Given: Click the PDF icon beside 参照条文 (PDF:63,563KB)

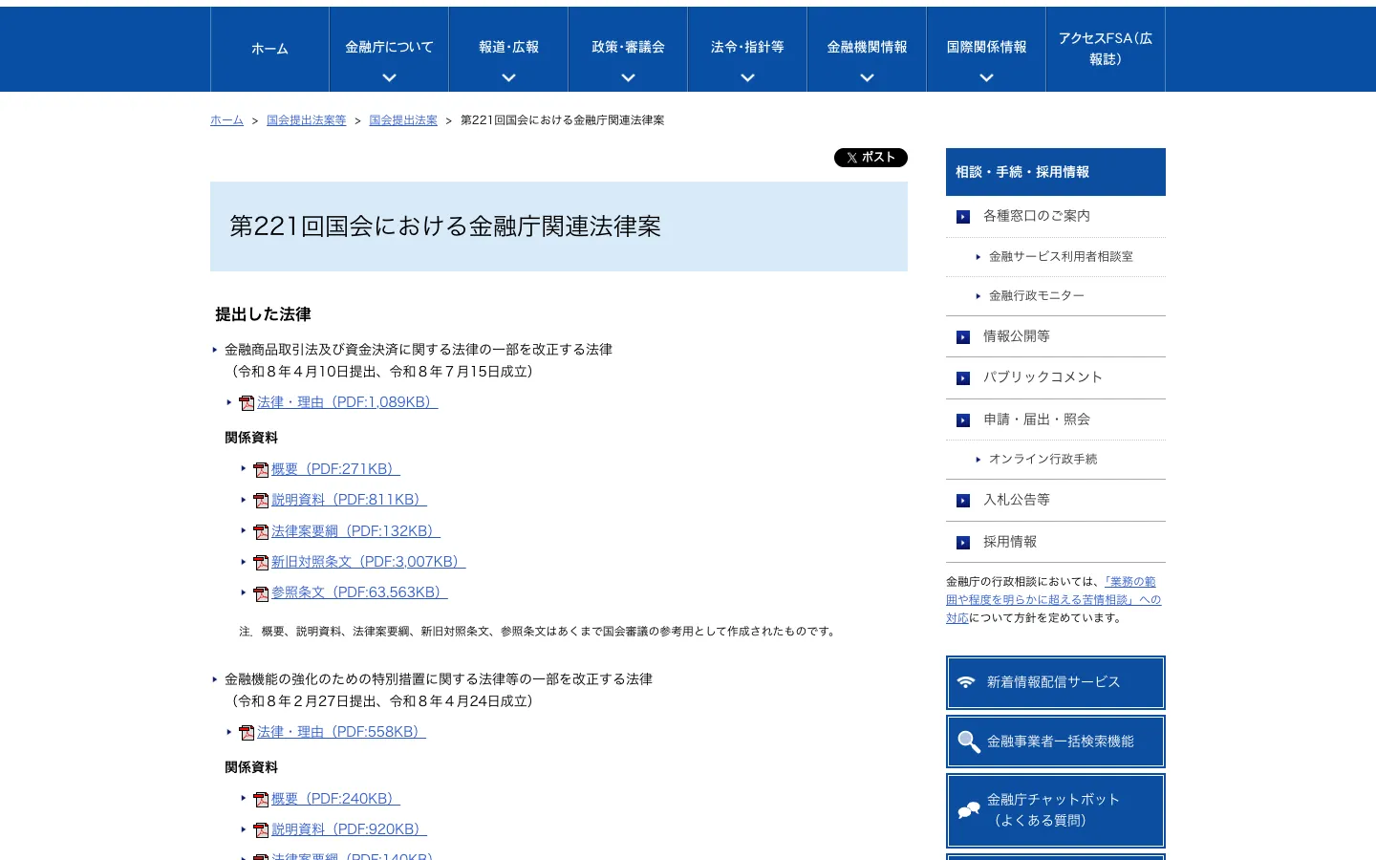Looking at the screenshot, I should pyautogui.click(x=261, y=593).
